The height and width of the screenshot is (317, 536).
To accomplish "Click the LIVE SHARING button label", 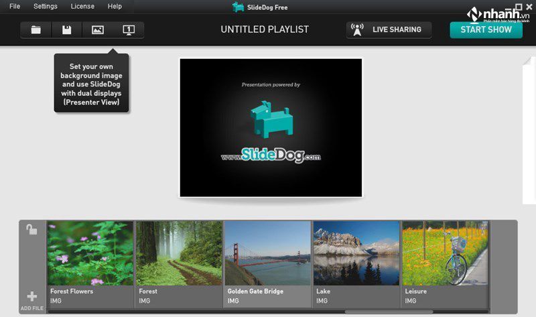I will point(397,29).
